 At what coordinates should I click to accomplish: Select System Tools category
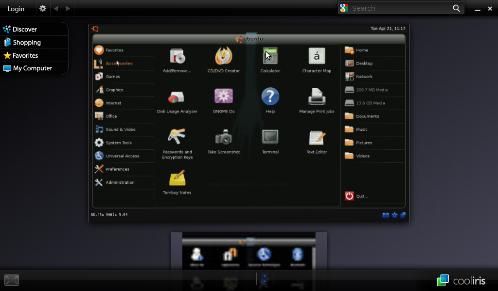[x=124, y=143]
